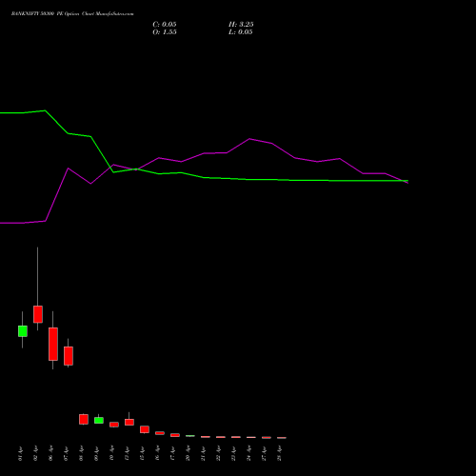This screenshot has height=476, width=476.
Task: Click the red candlestick for 07 Apr
Action: click(69, 356)
